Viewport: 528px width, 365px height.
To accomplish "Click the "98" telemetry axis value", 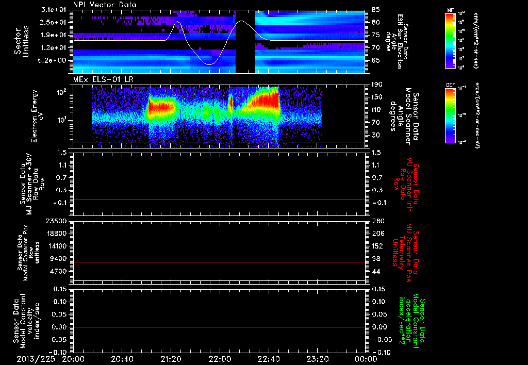I will [376, 259].
